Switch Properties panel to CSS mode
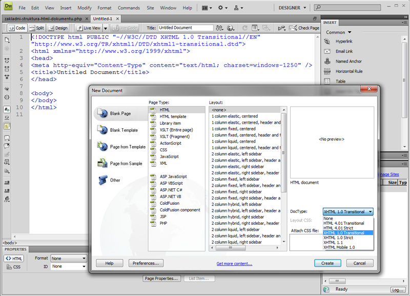Viewport: 410px width, 296px height. pos(14,267)
